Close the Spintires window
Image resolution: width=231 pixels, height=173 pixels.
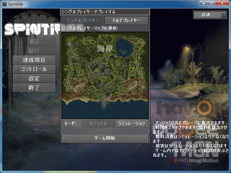tap(222, 3)
